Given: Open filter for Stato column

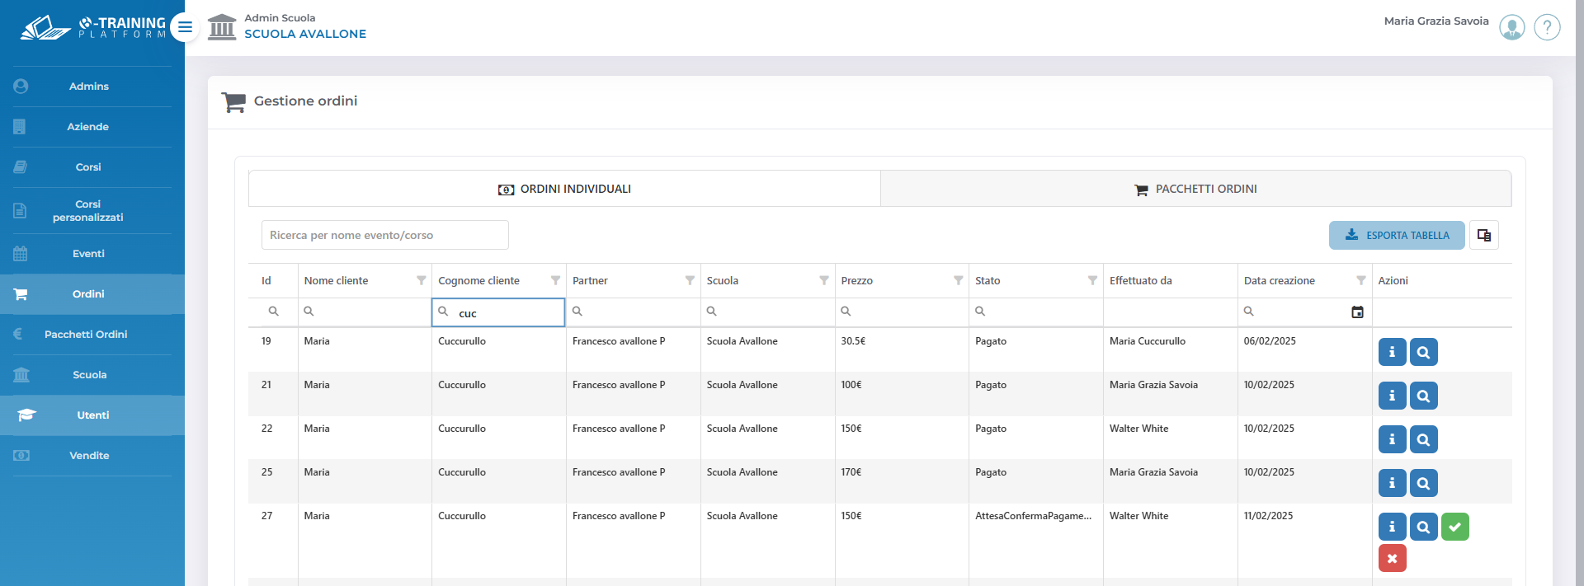Looking at the screenshot, I should (x=1092, y=281).
